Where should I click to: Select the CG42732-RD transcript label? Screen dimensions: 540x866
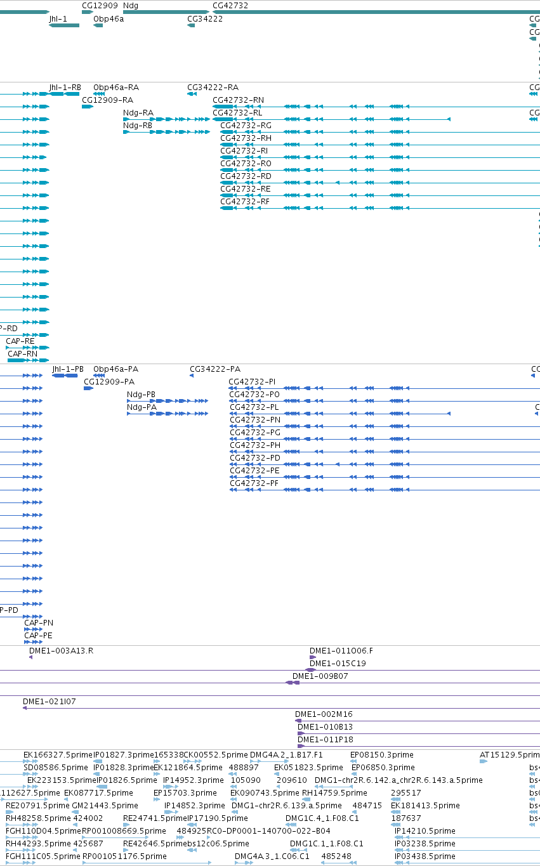(246, 176)
